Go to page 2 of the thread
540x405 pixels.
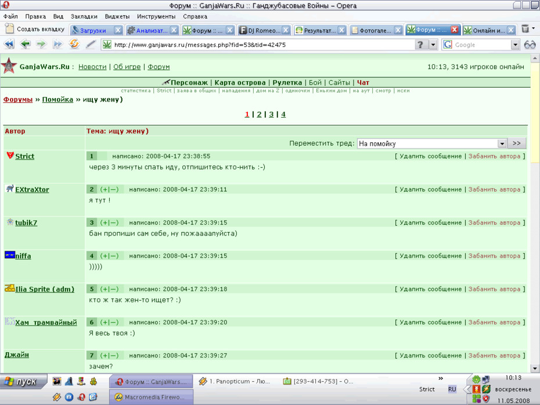coord(259,114)
